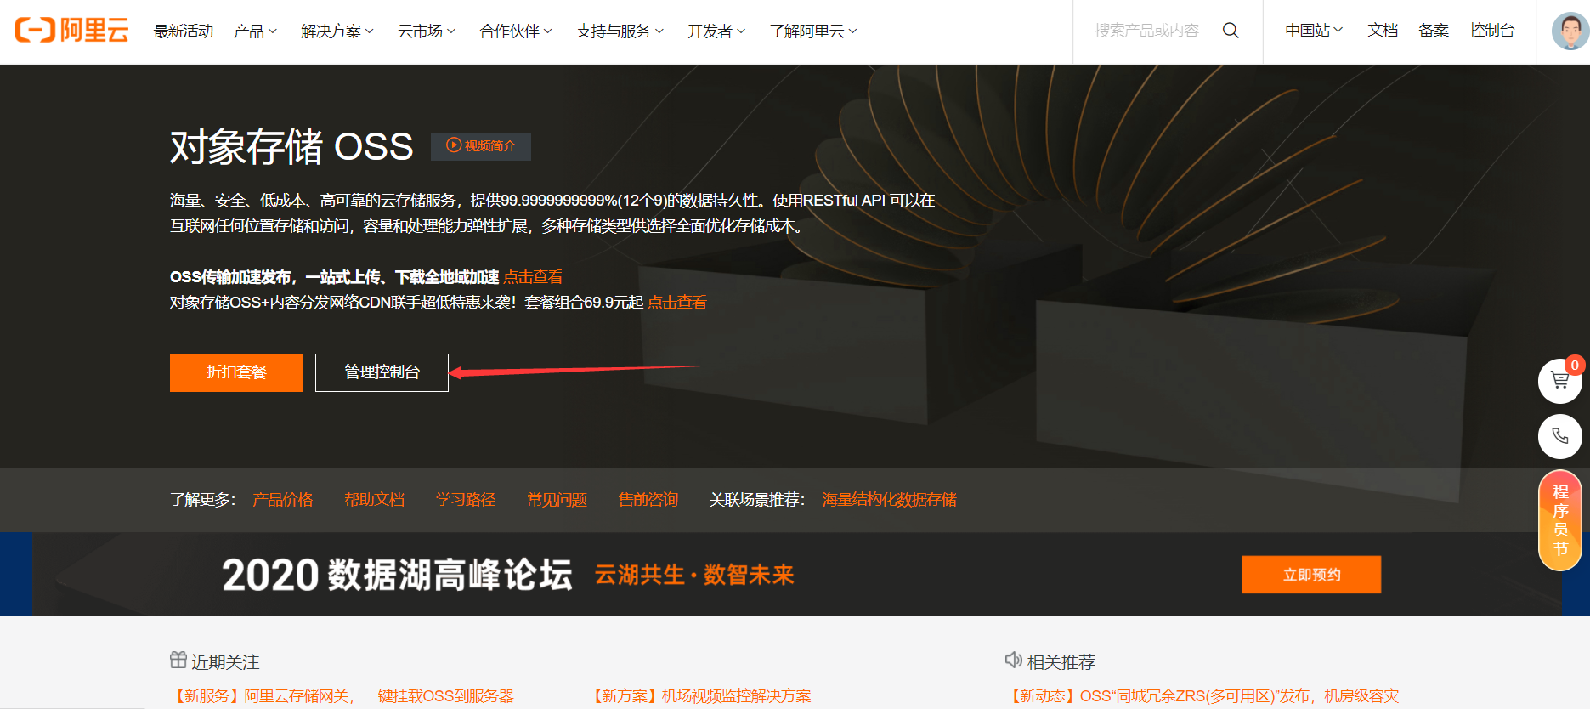Click the search magnifier icon
The height and width of the screenshot is (709, 1590).
click(1230, 31)
